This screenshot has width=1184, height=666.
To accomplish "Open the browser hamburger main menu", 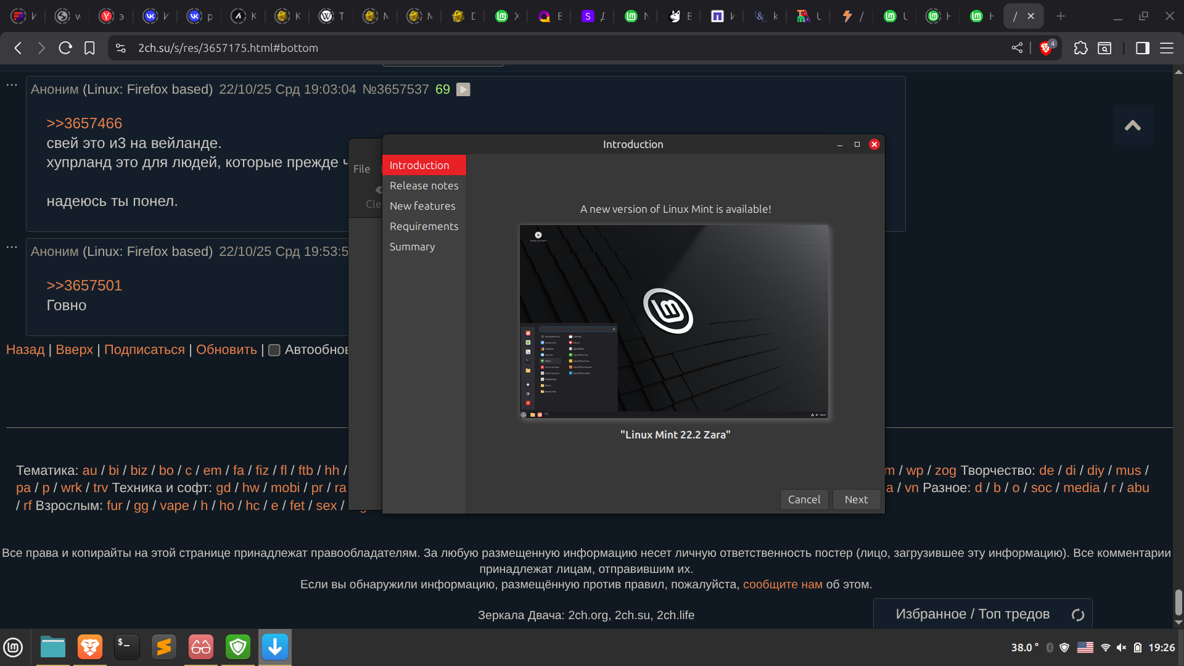I will click(x=1167, y=48).
